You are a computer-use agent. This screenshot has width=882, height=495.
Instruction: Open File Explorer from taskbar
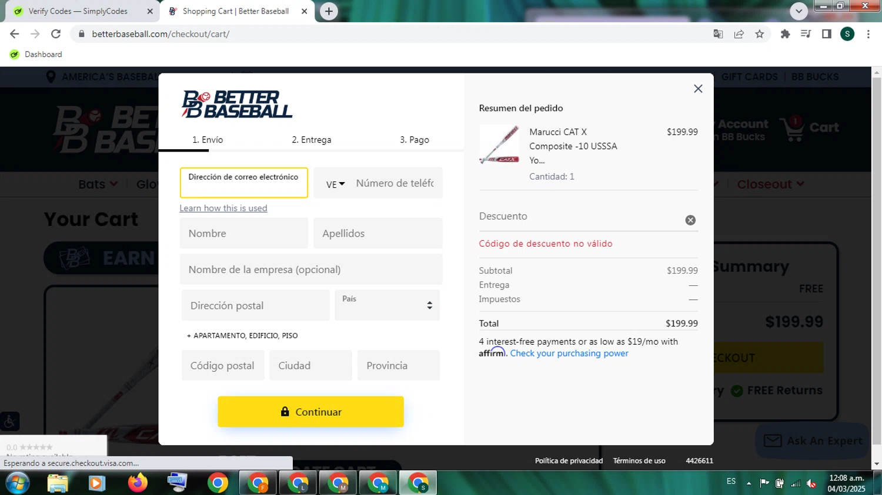58,483
